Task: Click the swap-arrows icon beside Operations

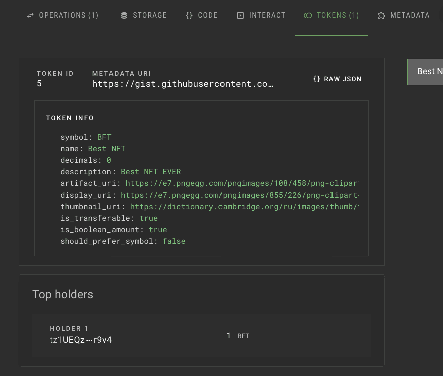Action: click(x=30, y=15)
